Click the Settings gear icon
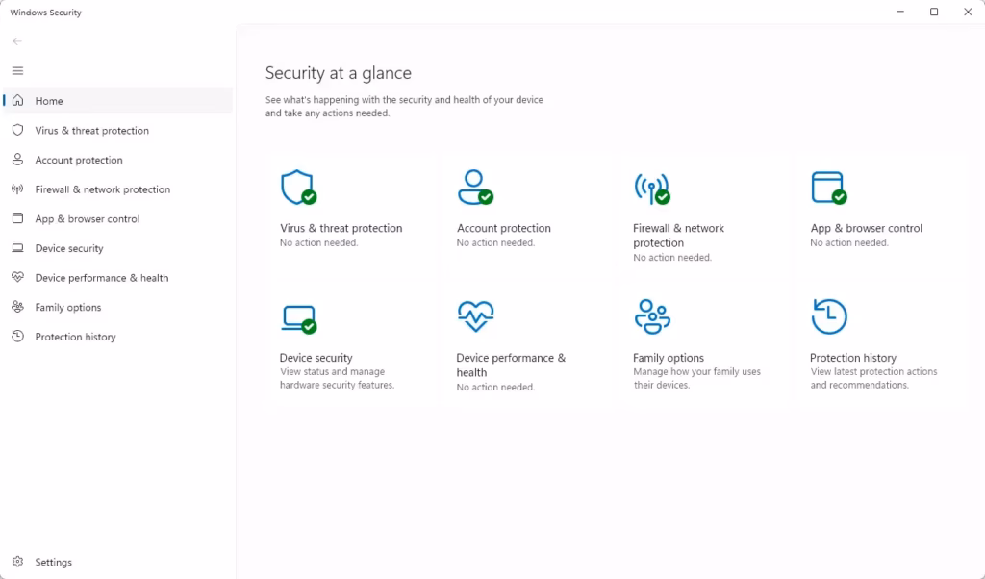This screenshot has height=579, width=985. (17, 562)
